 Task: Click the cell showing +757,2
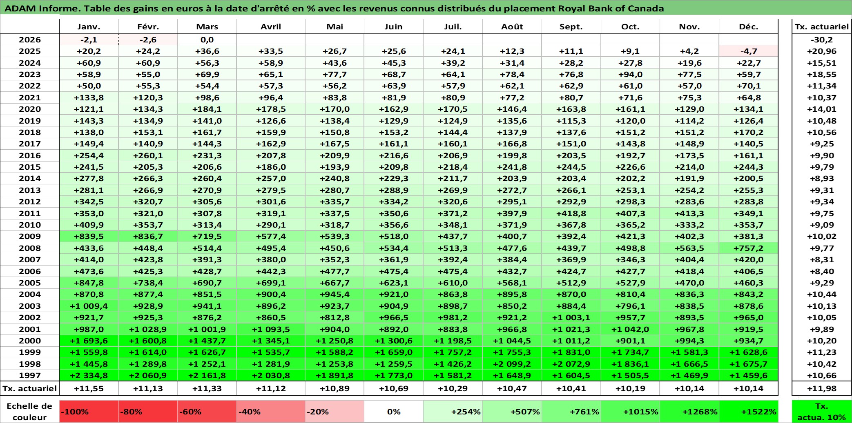coord(749,248)
